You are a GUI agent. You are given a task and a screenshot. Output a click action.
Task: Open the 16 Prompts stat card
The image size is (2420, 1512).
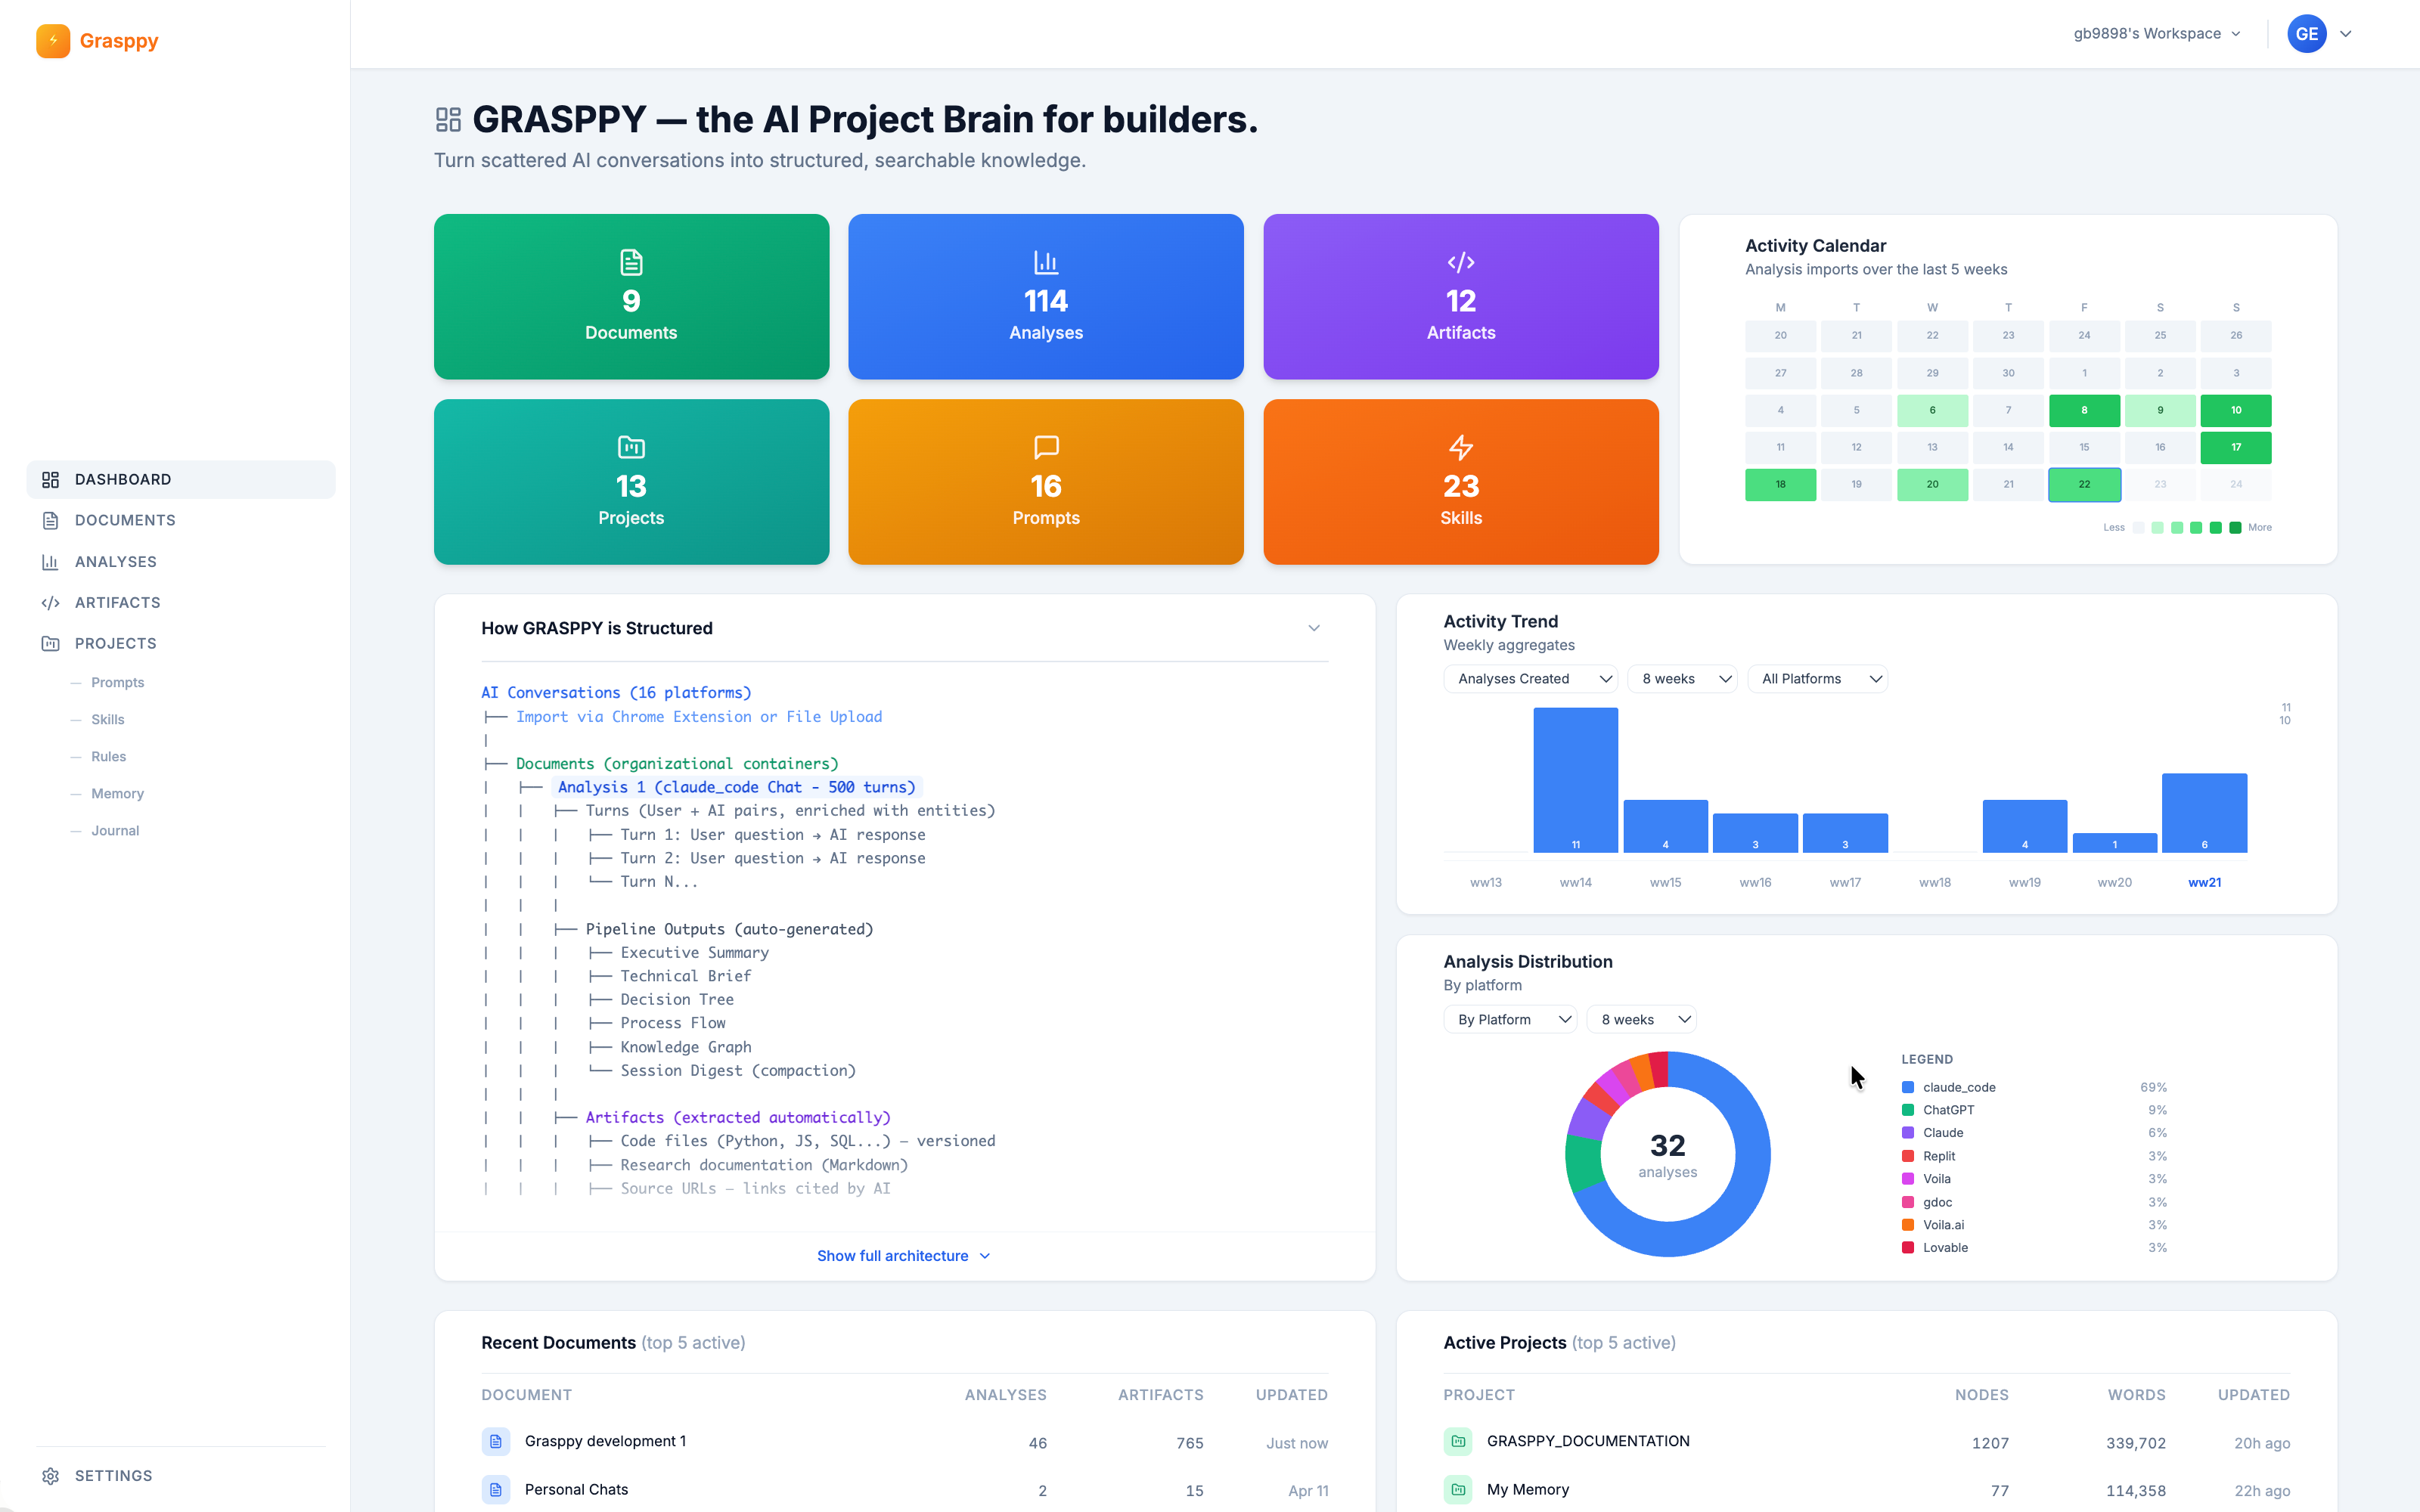1046,482
